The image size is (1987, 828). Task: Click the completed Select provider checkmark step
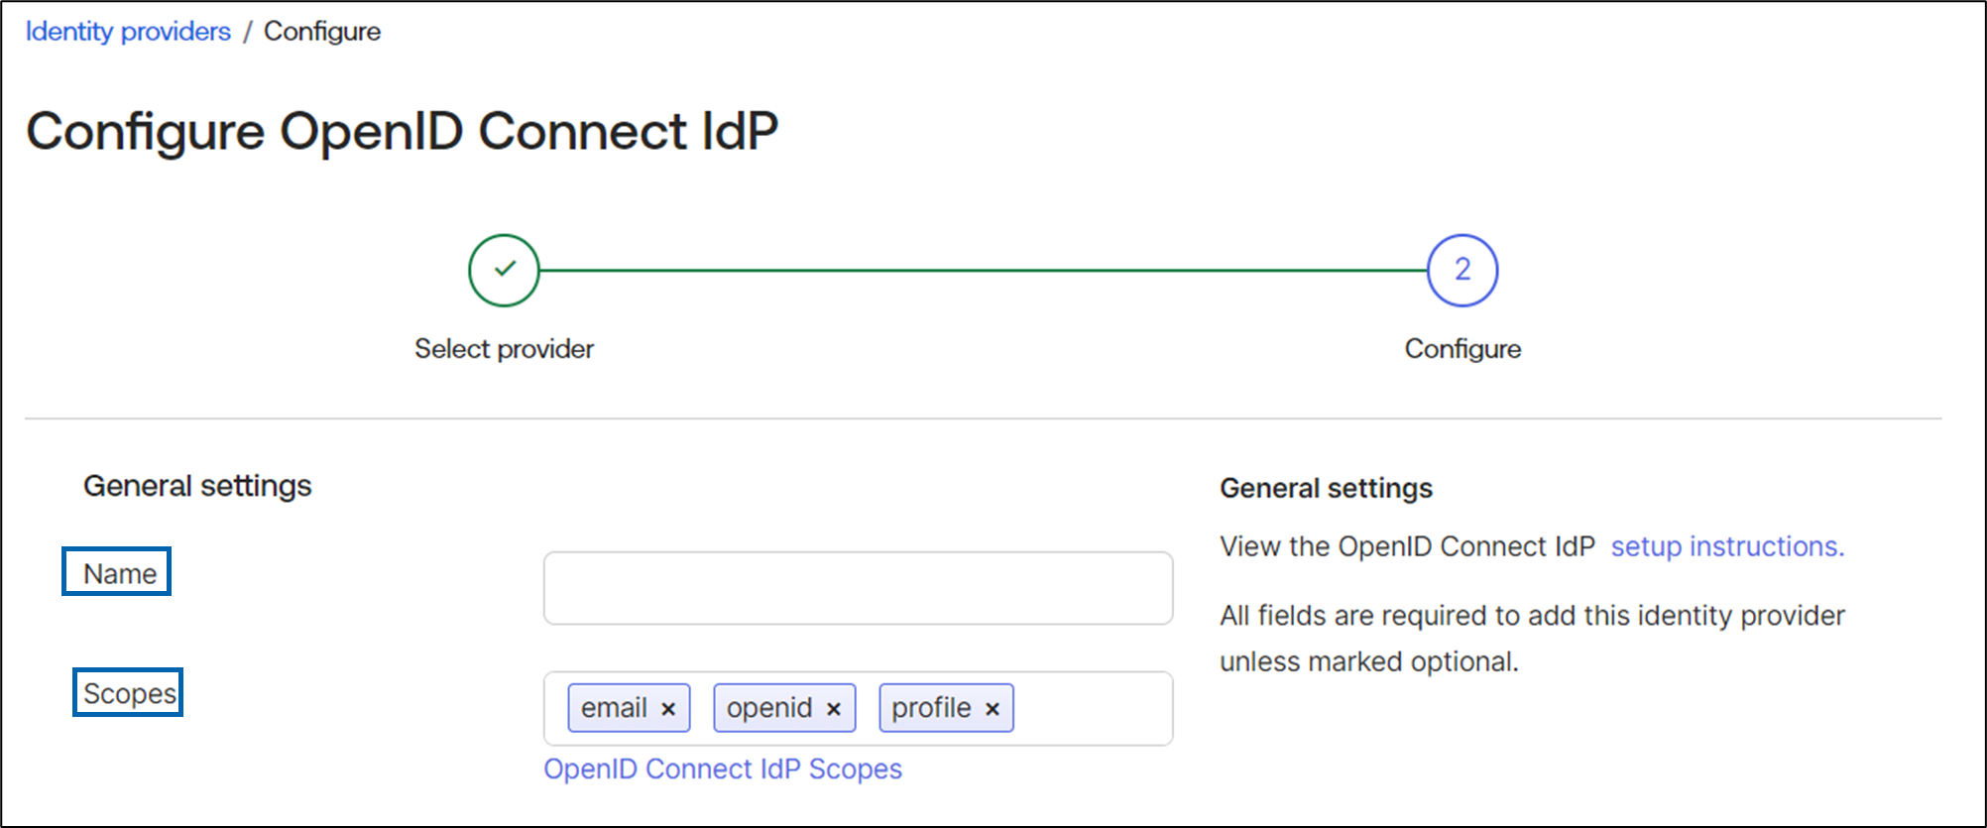(504, 270)
